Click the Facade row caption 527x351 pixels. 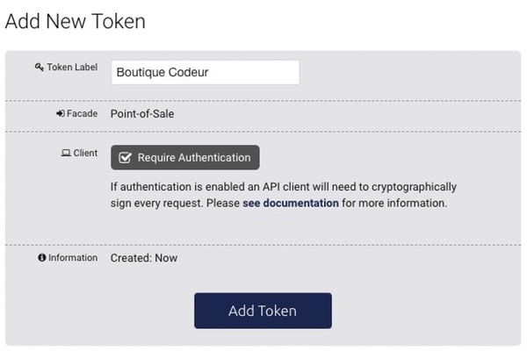tap(82, 114)
